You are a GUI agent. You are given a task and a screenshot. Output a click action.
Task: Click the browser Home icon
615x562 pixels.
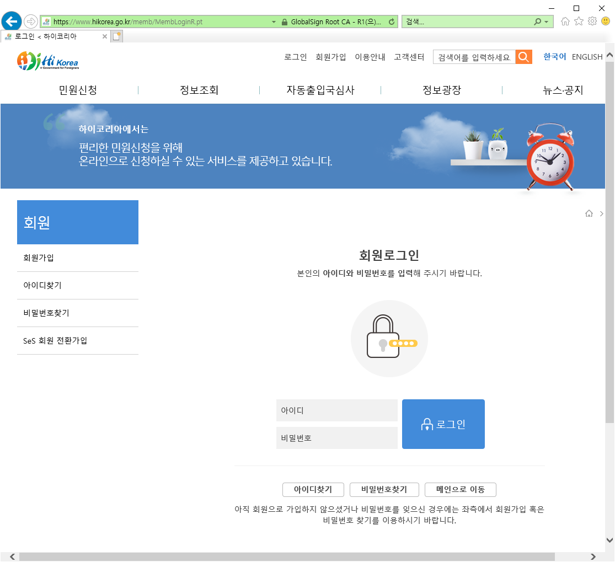click(x=565, y=21)
